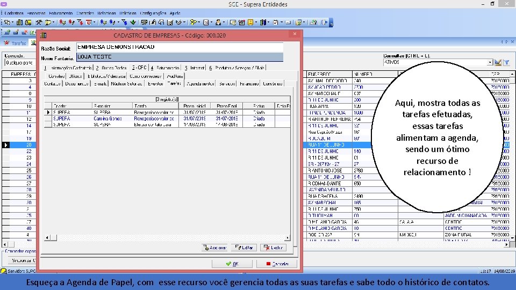Click the left arrow of the tasks grid scrollbar
This screenshot has width=516, height=290.
(x=47, y=237)
